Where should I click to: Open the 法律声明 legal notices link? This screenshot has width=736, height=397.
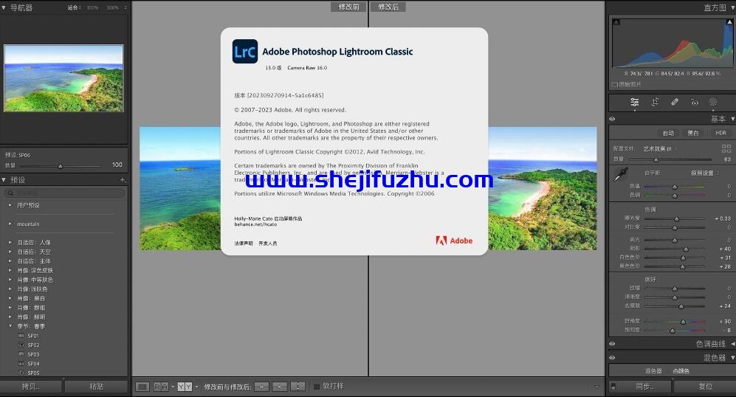click(244, 243)
